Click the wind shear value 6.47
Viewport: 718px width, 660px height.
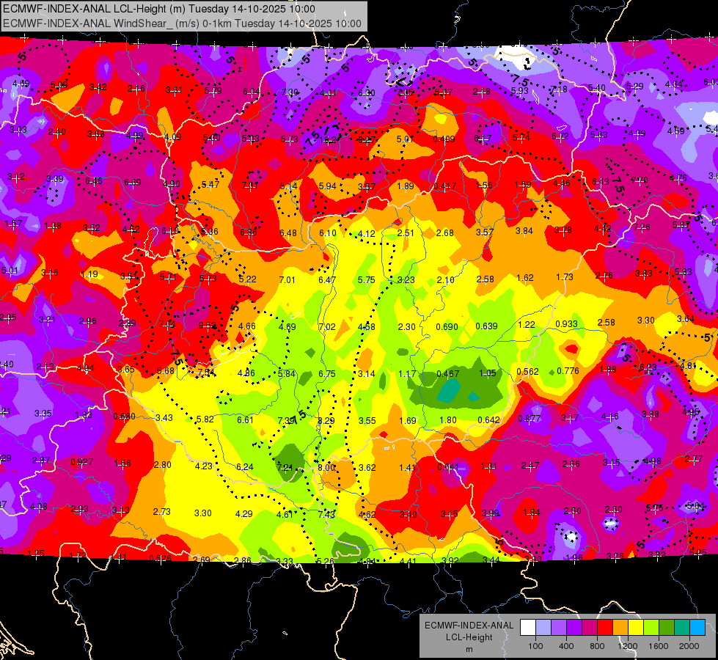click(x=327, y=280)
